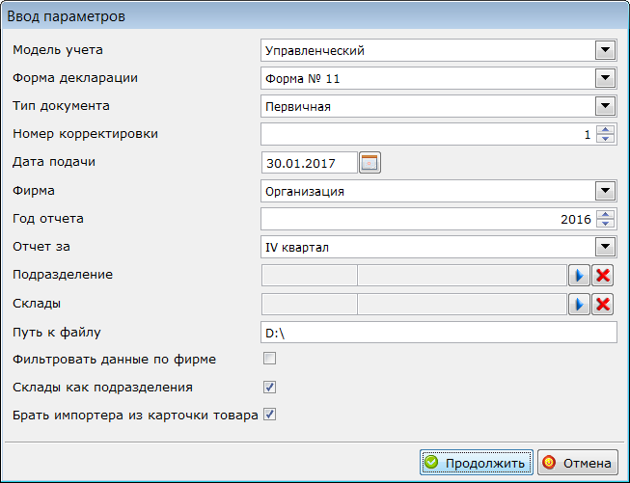Expand the Фирма dropdown
This screenshot has width=630, height=483.
click(x=606, y=191)
